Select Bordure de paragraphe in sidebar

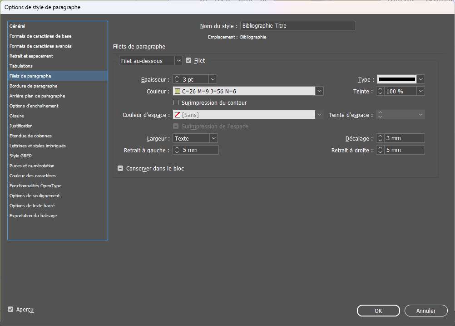click(x=33, y=86)
